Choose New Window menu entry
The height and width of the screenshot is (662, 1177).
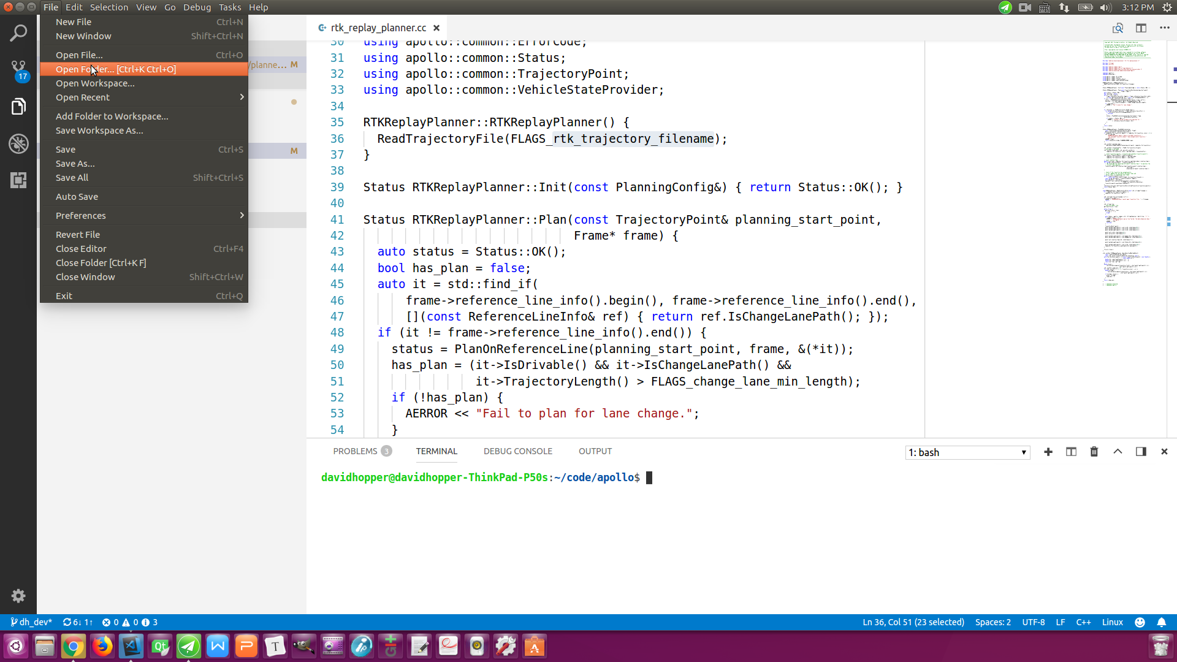click(x=144, y=36)
